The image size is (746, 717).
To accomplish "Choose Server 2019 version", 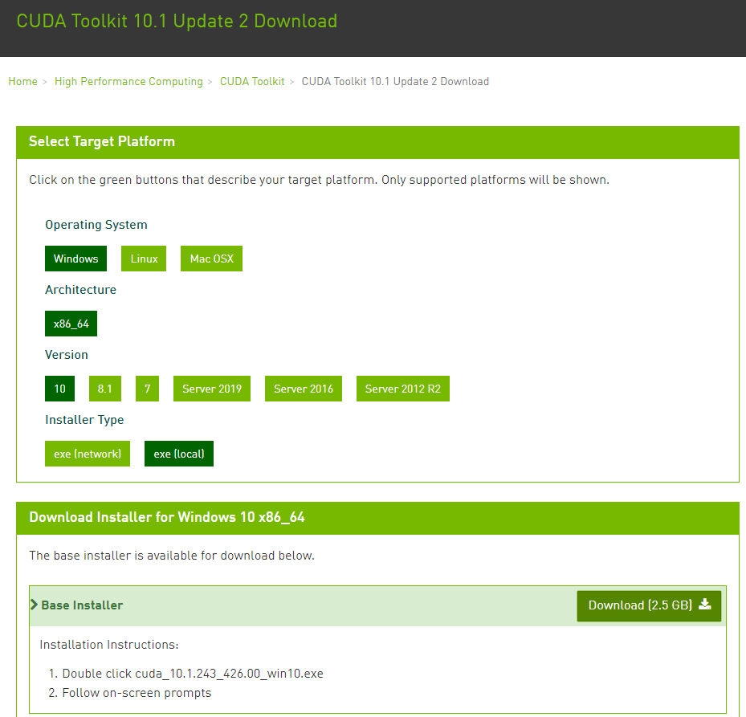I will pyautogui.click(x=212, y=389).
